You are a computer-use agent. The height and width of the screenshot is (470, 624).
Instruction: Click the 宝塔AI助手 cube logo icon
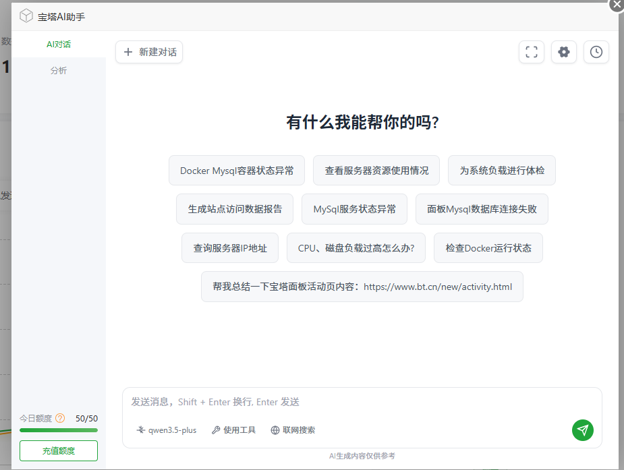(26, 16)
